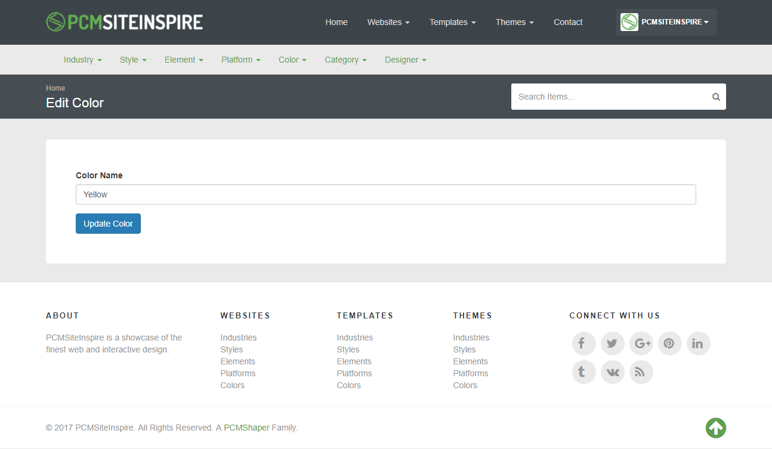
Task: Open Colors under Templates footer
Action: point(348,385)
